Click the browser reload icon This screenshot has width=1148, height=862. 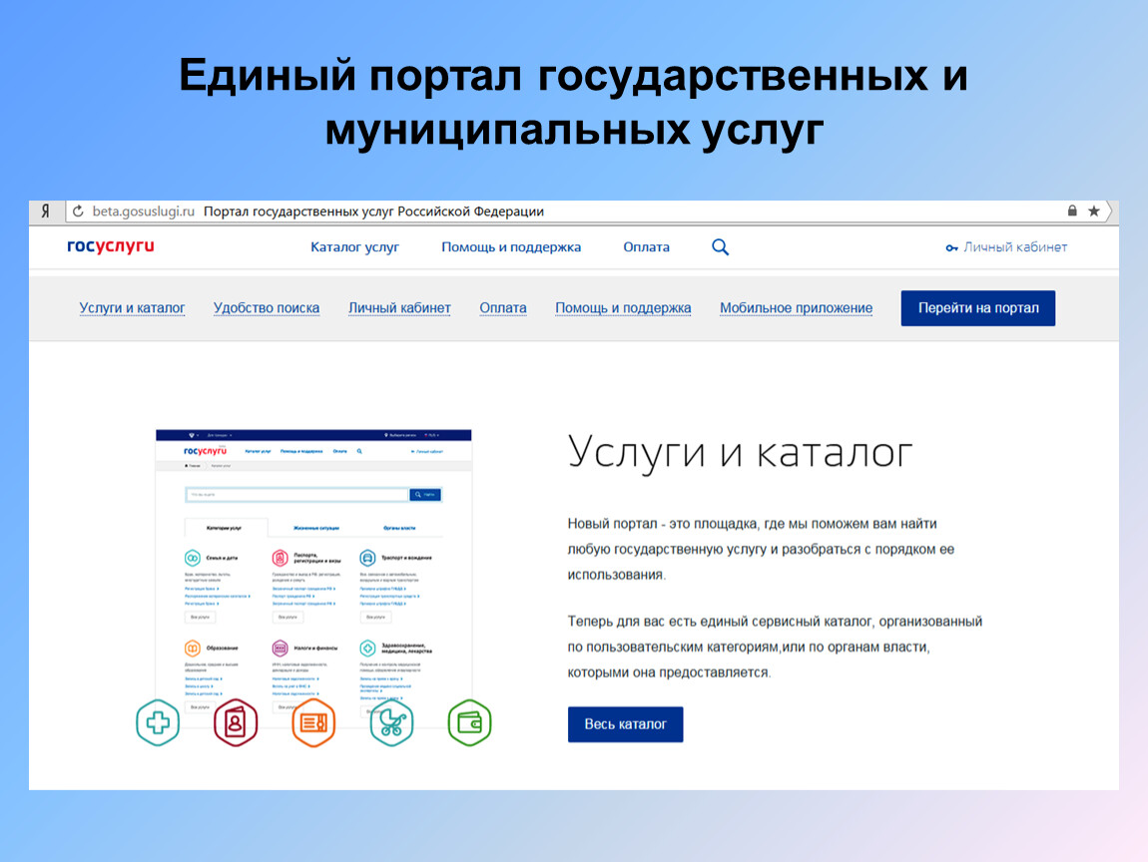[78, 212]
